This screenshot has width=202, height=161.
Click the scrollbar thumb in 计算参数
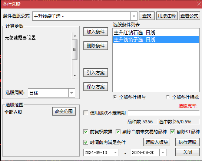click(74, 49)
